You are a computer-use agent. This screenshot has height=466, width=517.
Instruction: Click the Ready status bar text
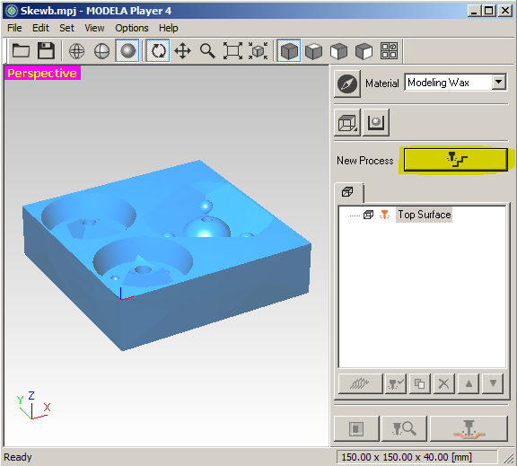click(18, 457)
